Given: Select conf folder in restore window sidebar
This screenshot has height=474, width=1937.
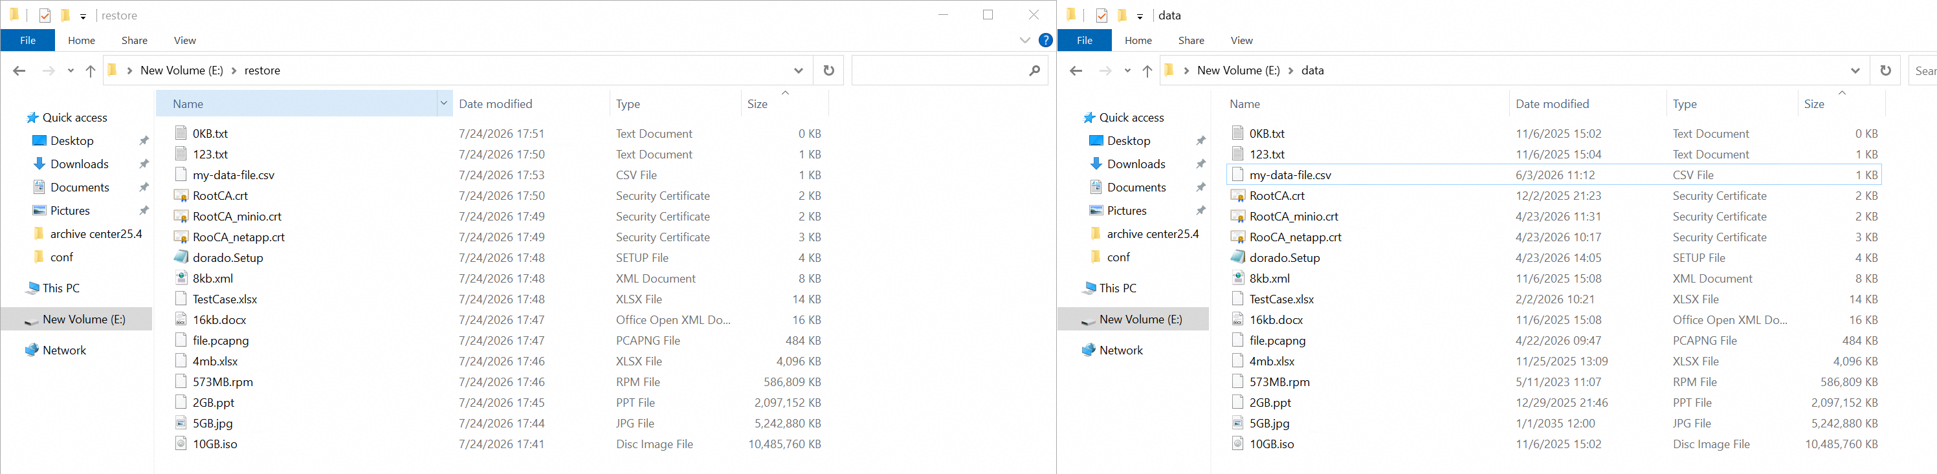Looking at the screenshot, I should click(61, 257).
